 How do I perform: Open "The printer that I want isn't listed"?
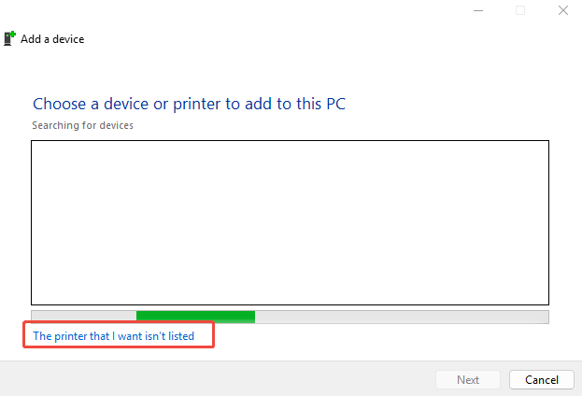click(x=113, y=335)
